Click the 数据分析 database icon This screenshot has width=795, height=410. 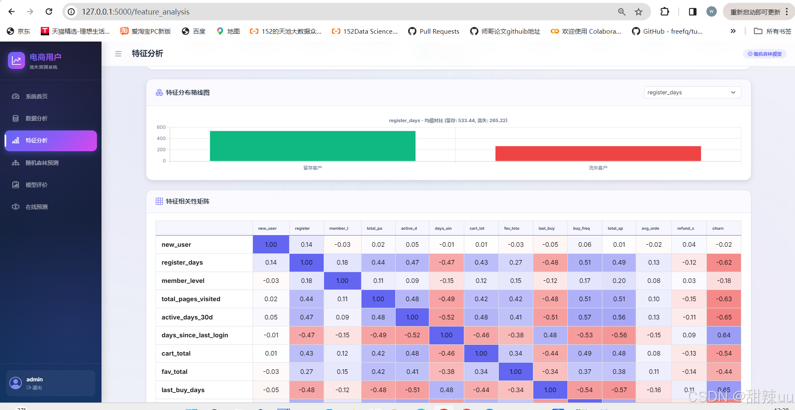coord(16,118)
